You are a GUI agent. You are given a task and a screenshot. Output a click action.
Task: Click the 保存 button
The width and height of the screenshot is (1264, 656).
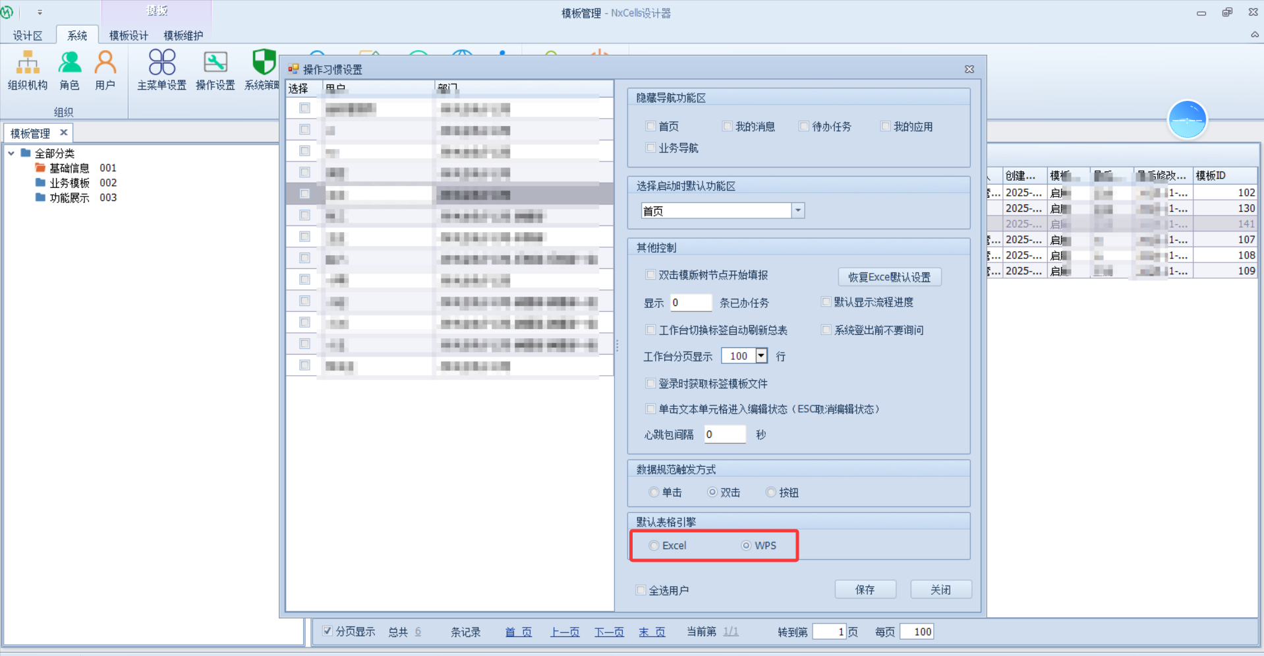tap(865, 589)
